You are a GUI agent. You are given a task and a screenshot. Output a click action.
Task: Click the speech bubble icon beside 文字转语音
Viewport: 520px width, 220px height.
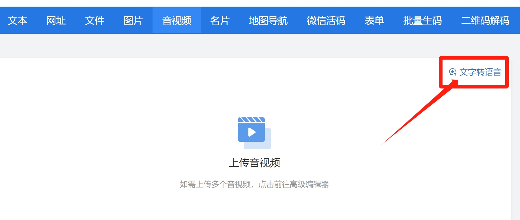click(452, 72)
